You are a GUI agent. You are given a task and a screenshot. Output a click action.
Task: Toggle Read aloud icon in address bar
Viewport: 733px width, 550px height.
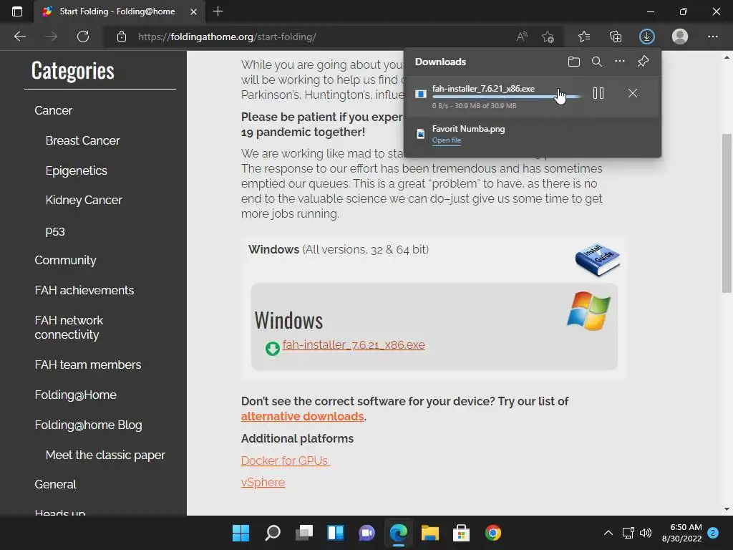pyautogui.click(x=522, y=37)
